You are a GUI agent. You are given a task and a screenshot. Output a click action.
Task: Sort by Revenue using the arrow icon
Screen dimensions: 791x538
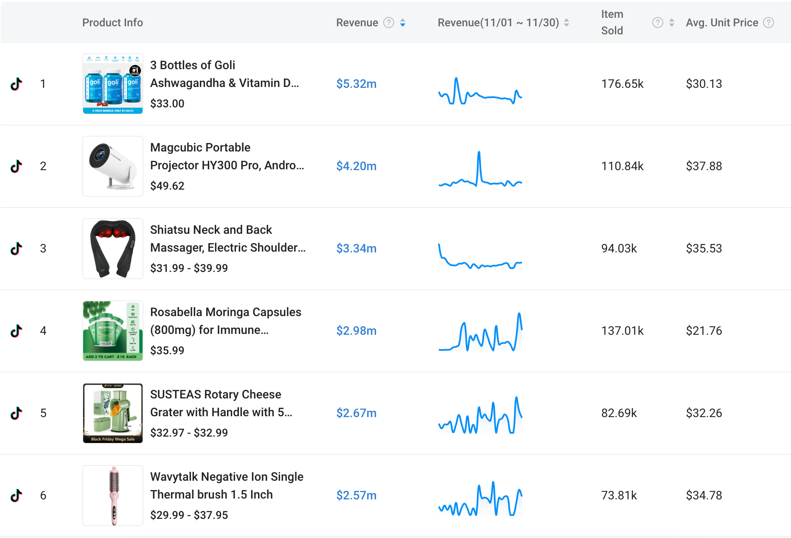tap(403, 22)
